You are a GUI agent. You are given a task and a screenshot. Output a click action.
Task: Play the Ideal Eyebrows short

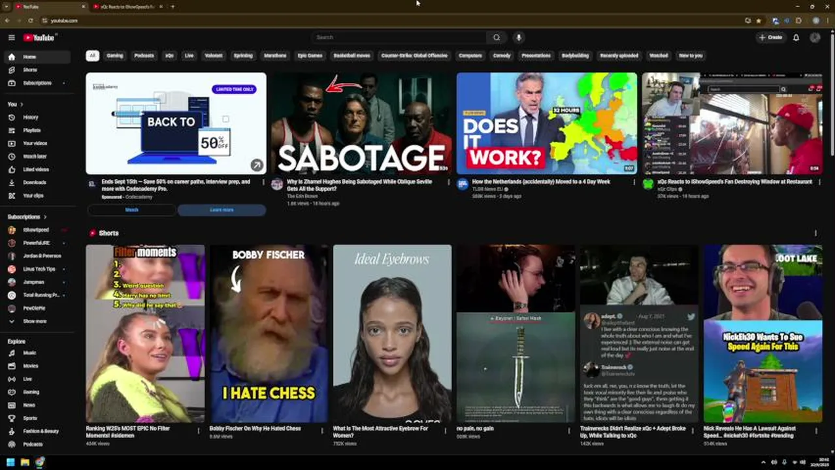pos(392,334)
